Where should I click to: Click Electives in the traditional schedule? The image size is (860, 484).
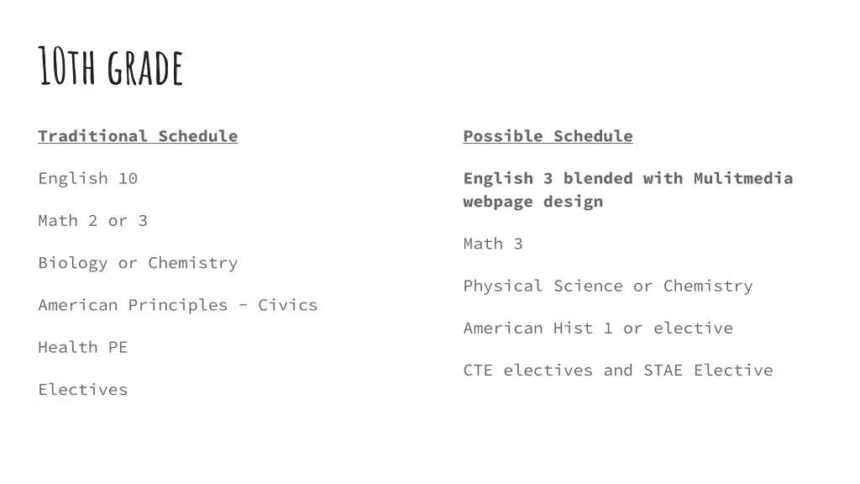tap(83, 390)
